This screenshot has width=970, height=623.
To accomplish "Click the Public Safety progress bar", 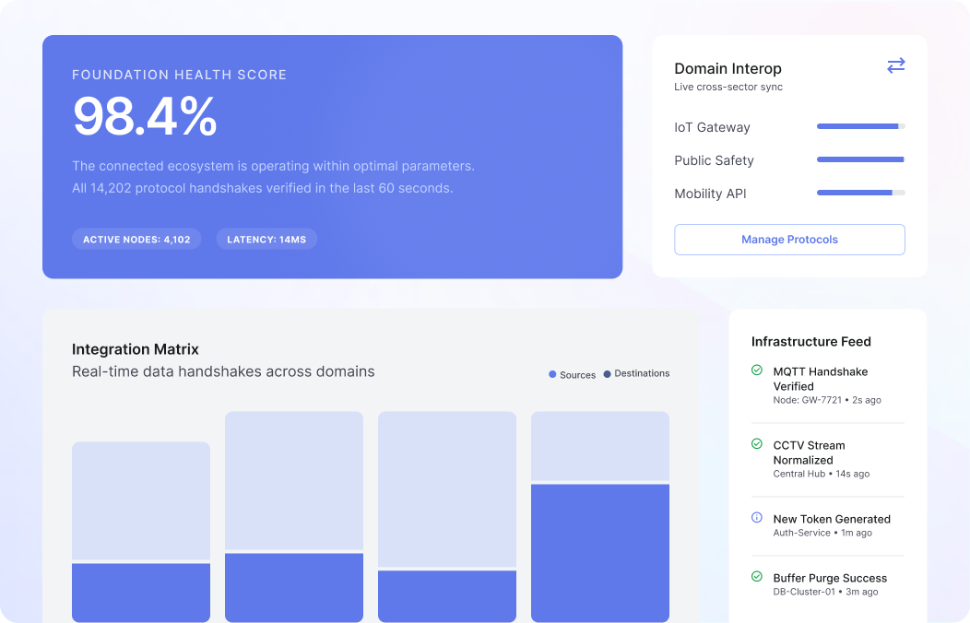I will coord(860,159).
